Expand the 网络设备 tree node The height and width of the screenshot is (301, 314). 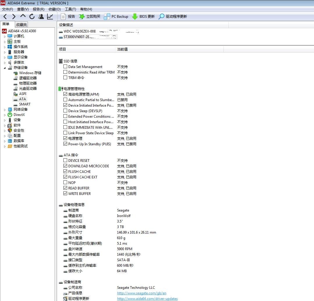tap(5, 110)
